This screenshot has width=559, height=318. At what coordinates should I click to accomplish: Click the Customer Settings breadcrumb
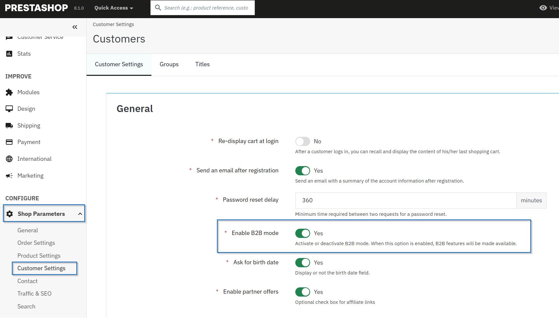pyautogui.click(x=113, y=24)
